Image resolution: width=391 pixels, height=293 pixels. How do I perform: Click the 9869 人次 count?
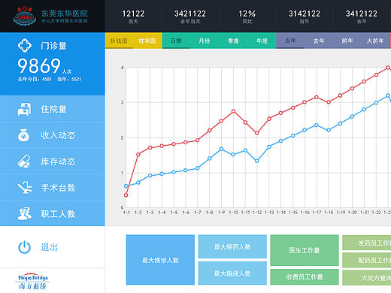point(44,66)
